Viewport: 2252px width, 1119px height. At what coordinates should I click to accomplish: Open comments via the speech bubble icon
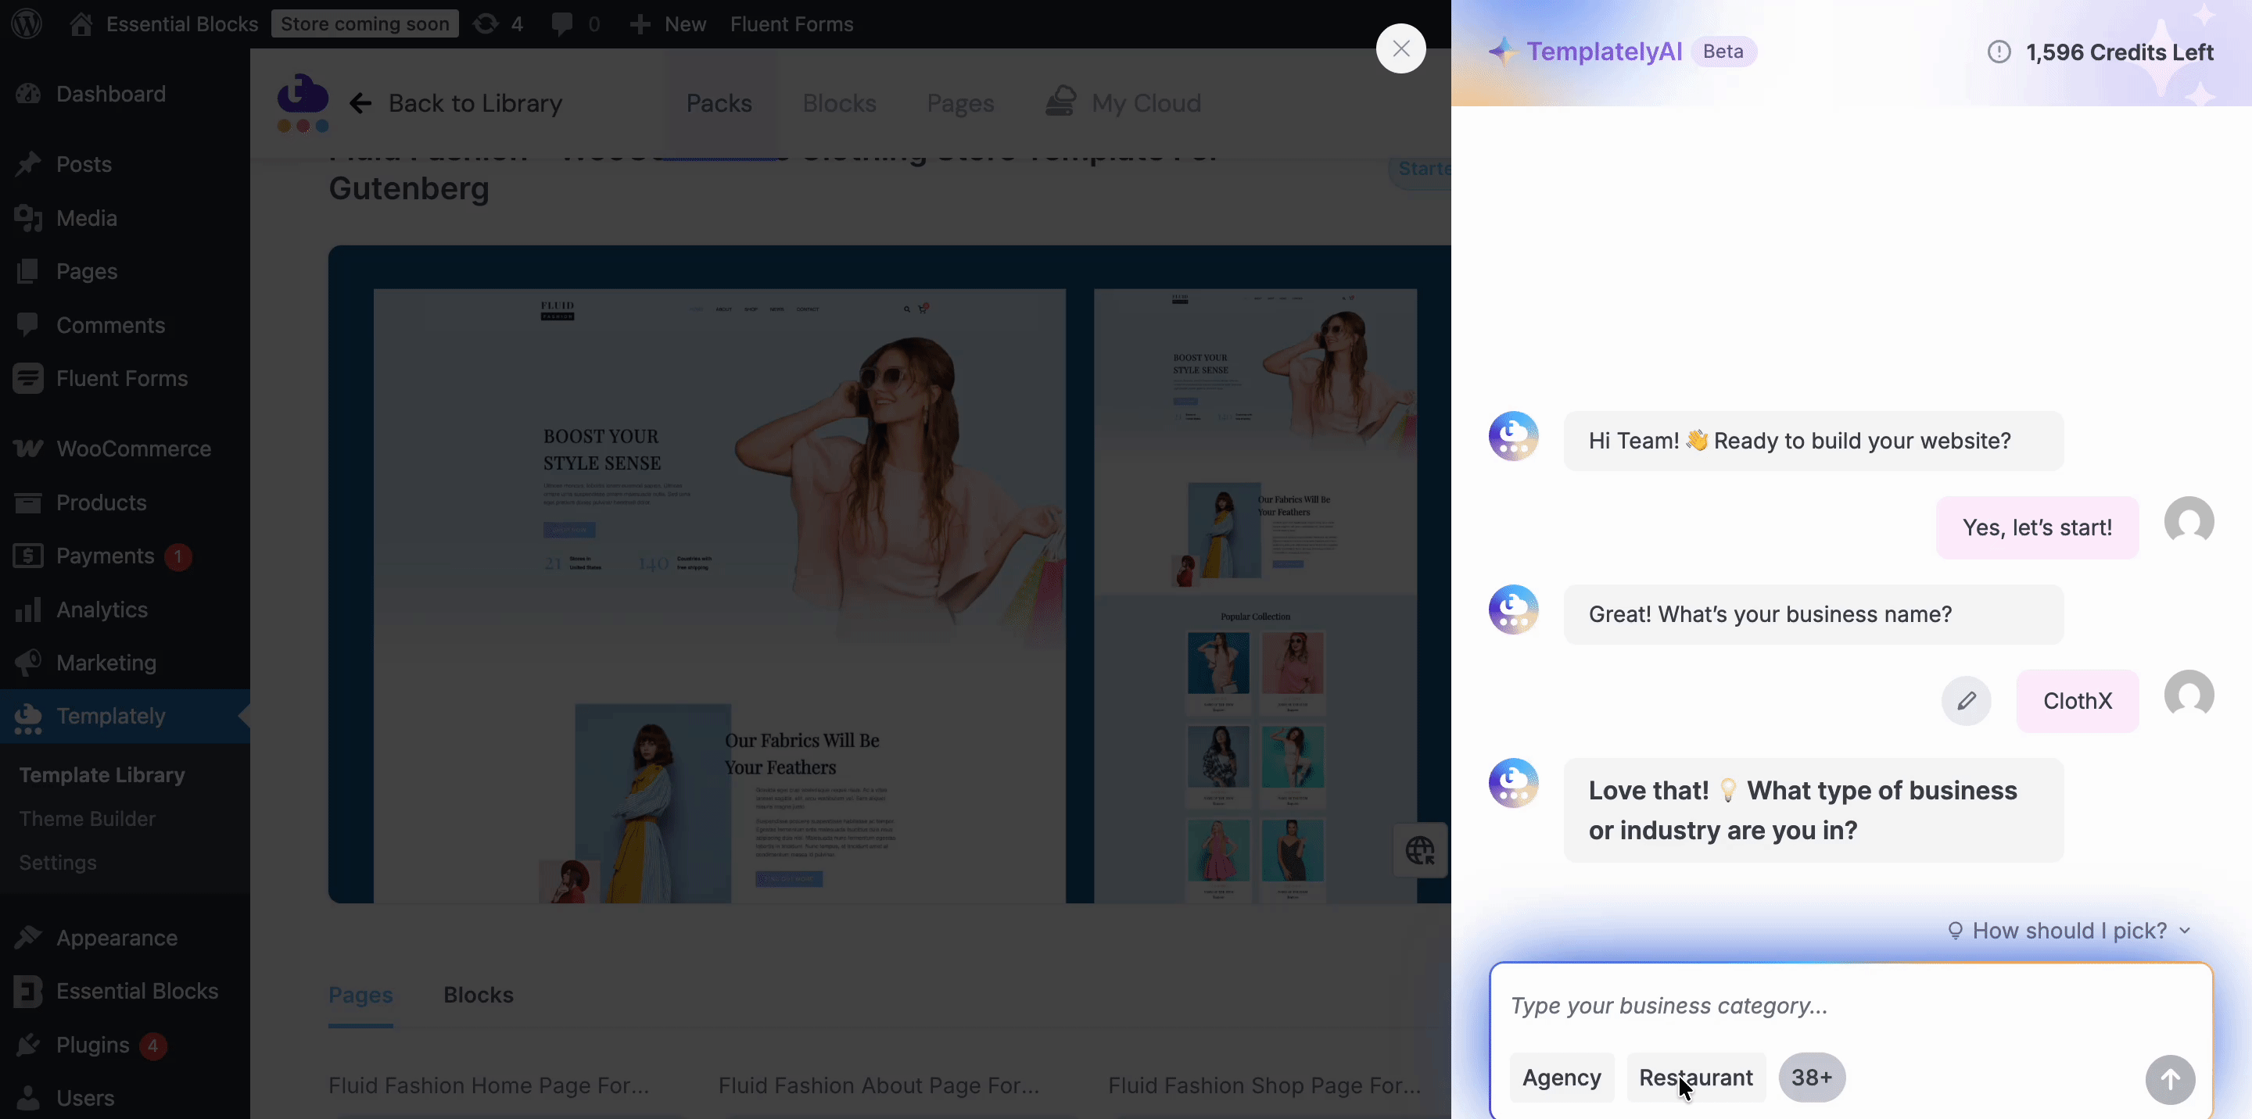pos(563,23)
